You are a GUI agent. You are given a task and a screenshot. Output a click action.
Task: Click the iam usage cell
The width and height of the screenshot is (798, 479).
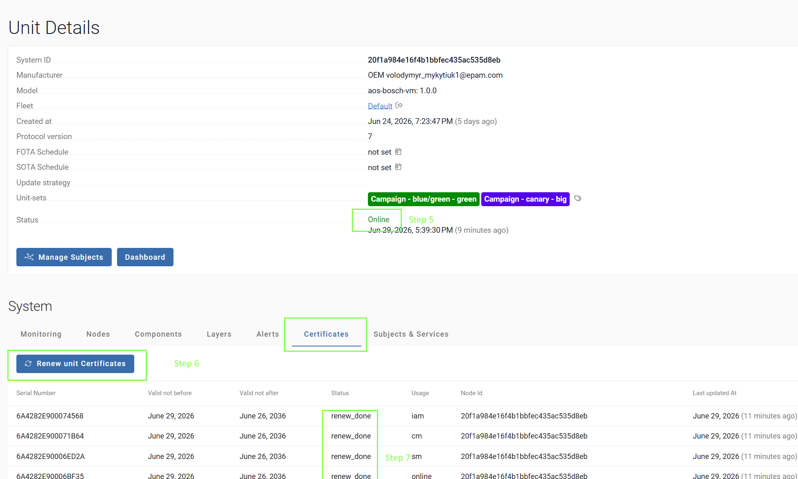(418, 416)
